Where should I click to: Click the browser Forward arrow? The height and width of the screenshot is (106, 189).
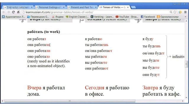(x=9, y=12)
